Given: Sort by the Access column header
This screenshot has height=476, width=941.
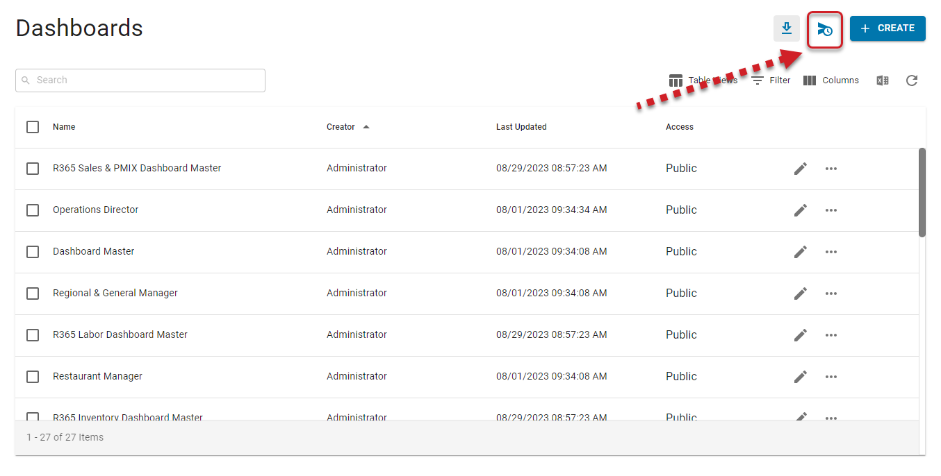Looking at the screenshot, I should pyautogui.click(x=680, y=127).
